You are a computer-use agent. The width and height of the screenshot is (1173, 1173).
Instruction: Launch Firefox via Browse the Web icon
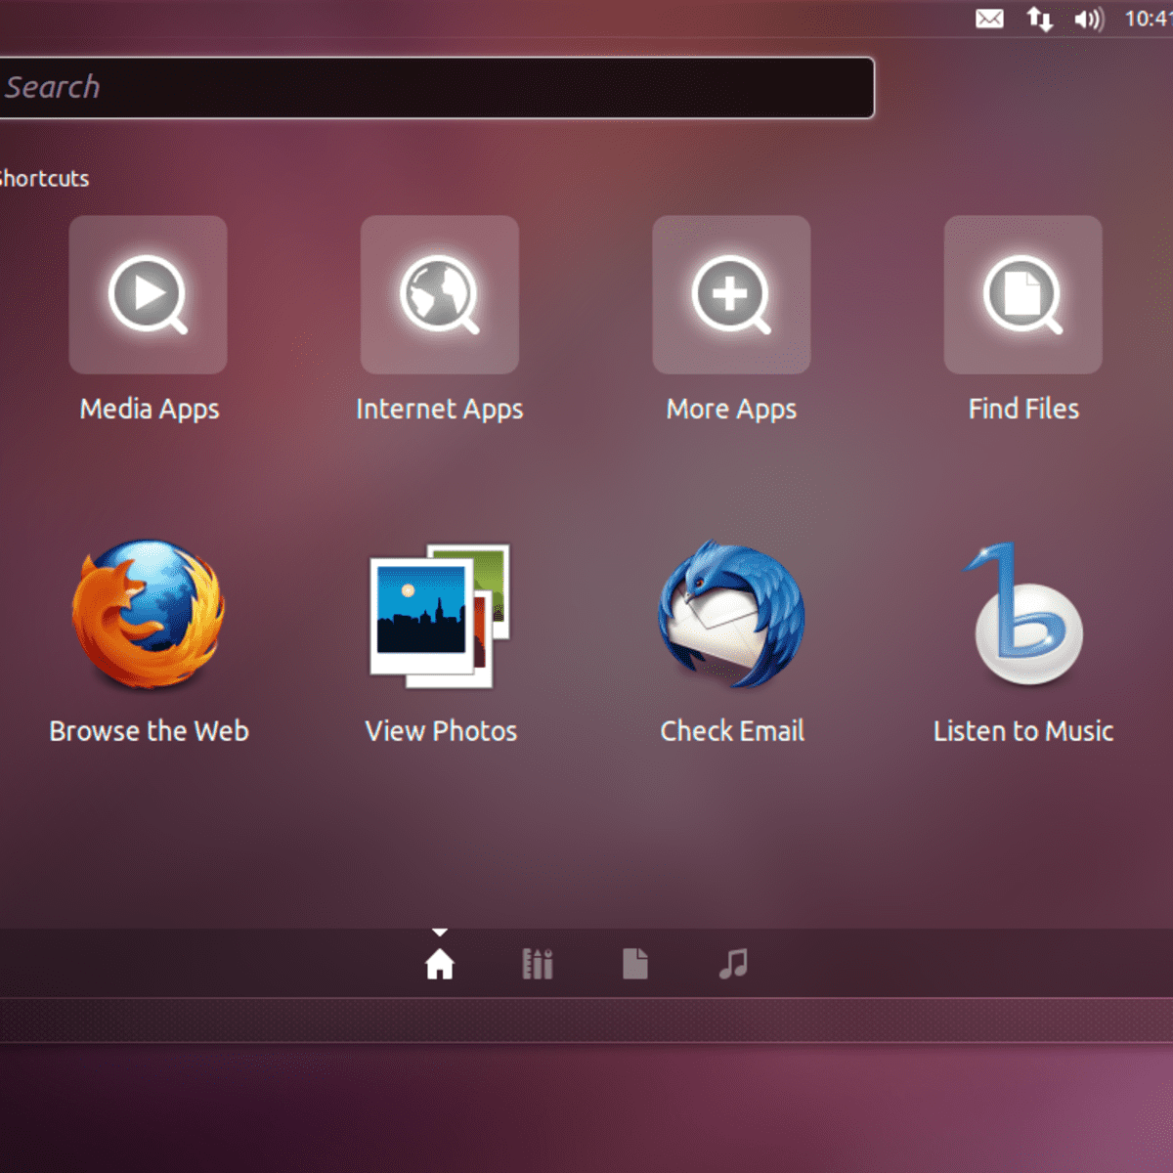(149, 614)
